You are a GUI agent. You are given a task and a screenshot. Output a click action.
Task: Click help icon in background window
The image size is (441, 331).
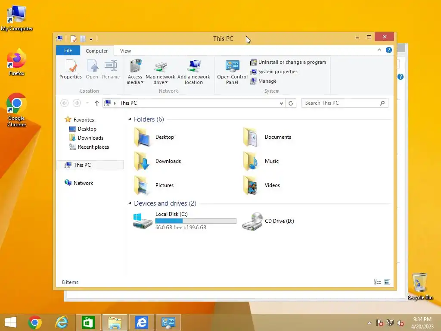coord(401,77)
